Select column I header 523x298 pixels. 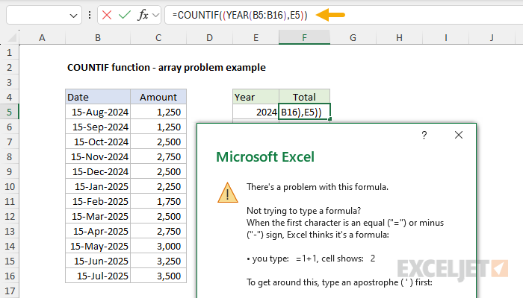(445, 37)
